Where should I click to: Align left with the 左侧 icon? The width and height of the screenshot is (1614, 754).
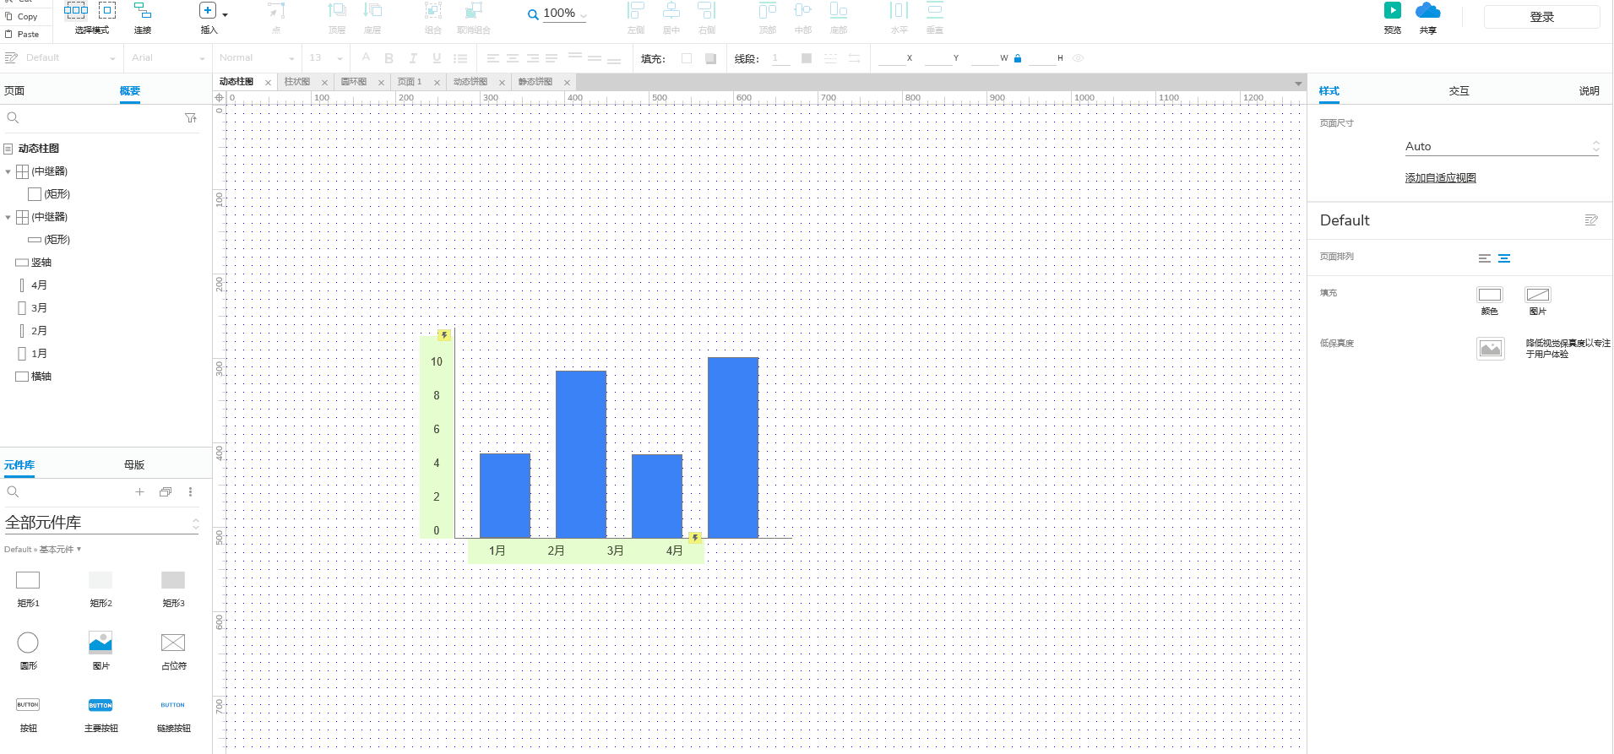(x=636, y=11)
